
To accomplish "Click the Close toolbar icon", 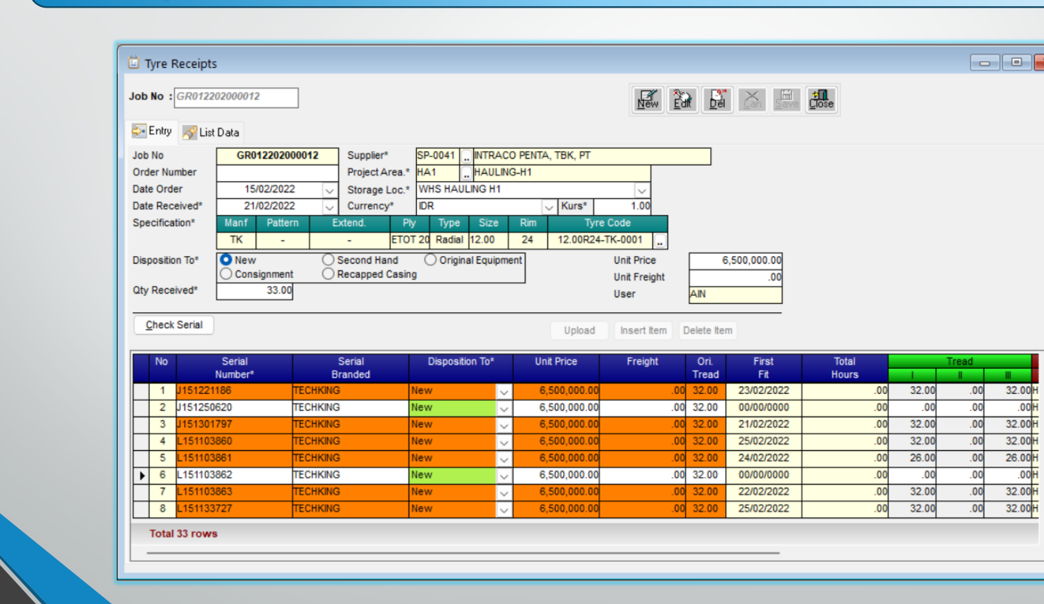I will [x=821, y=100].
